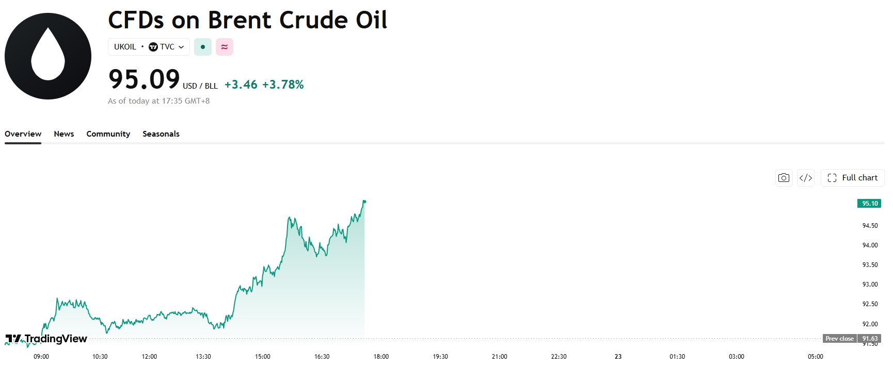Click the 95.09 price value
This screenshot has width=893, height=367.
(x=144, y=79)
